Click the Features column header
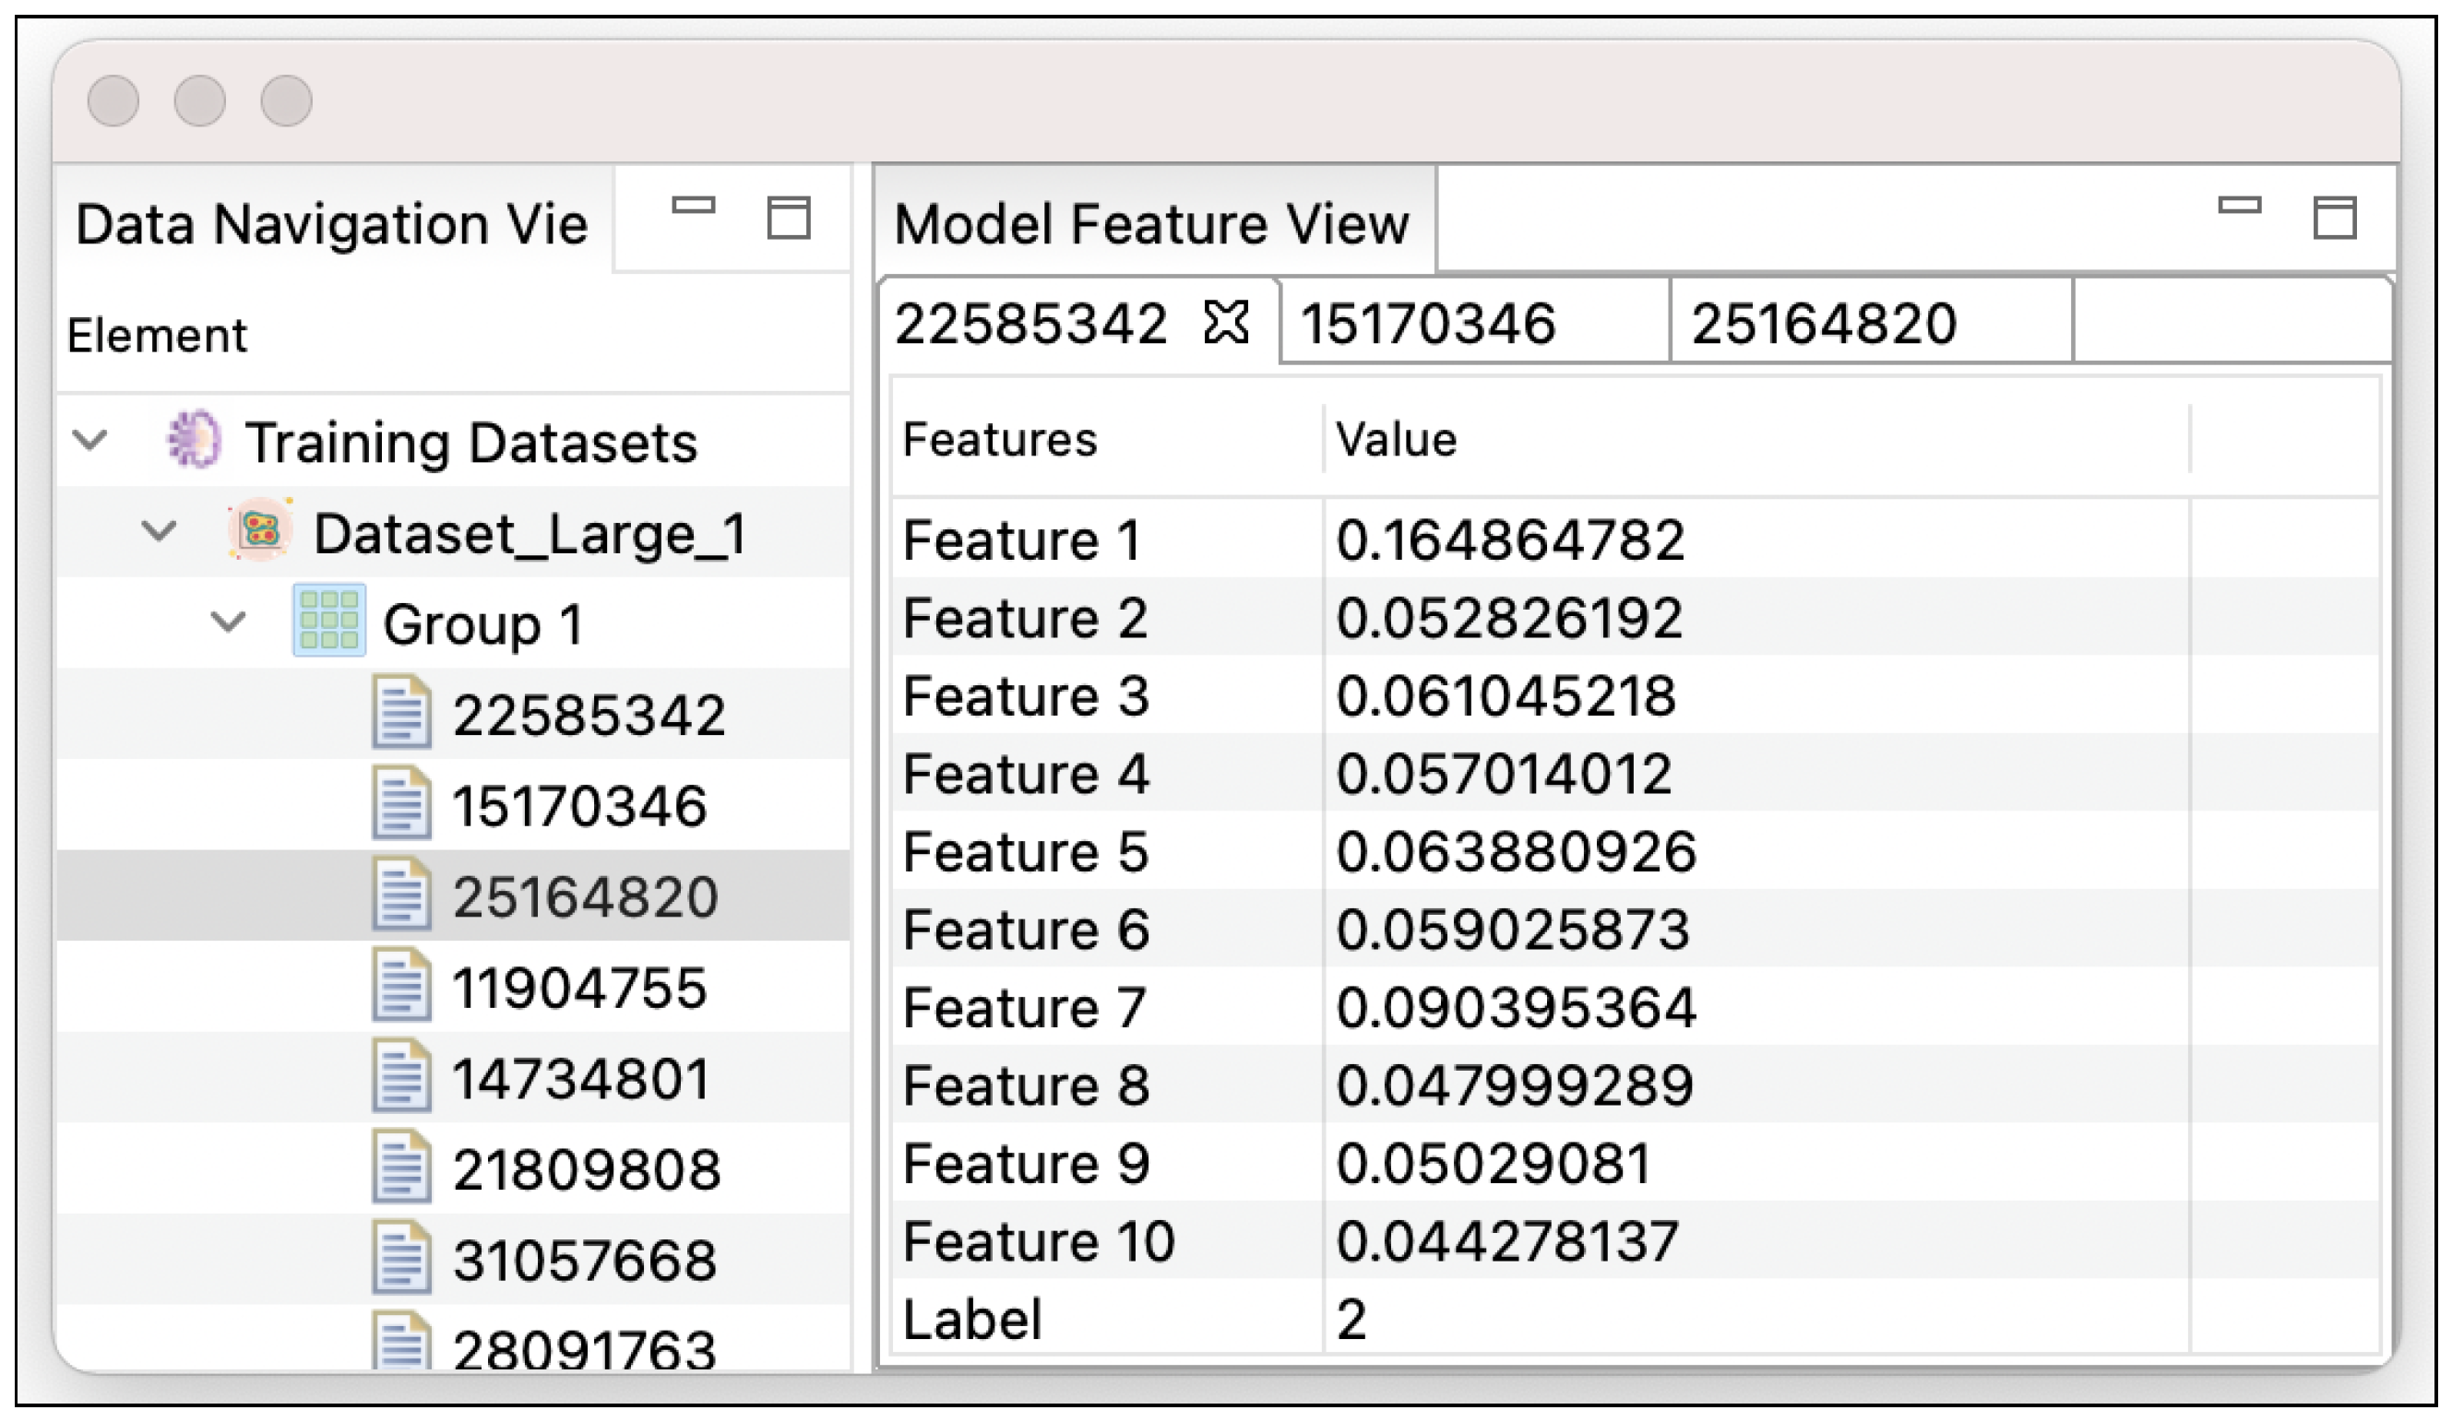 point(999,440)
